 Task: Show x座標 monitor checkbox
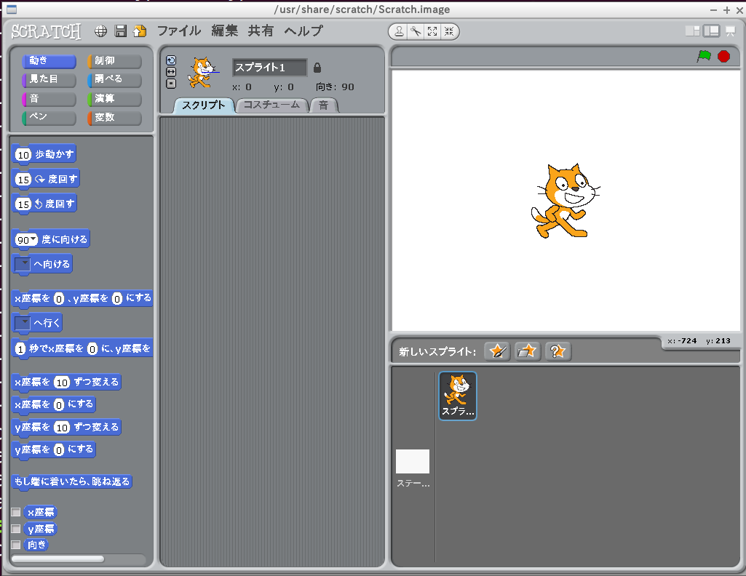pyautogui.click(x=16, y=512)
